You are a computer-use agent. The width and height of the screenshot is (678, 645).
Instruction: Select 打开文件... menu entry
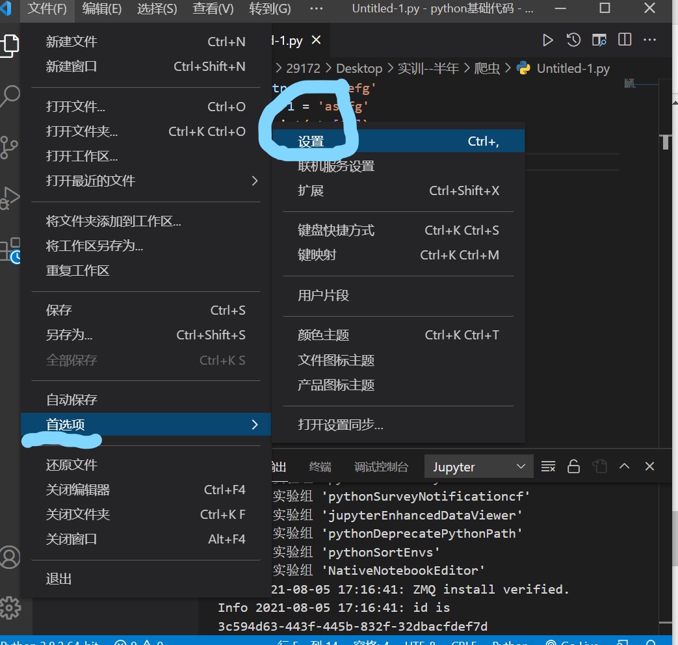click(146, 107)
